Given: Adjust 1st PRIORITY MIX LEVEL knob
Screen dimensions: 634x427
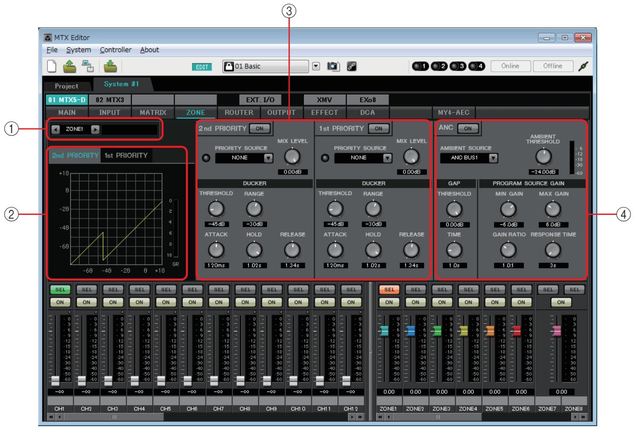Looking at the screenshot, I should [411, 157].
